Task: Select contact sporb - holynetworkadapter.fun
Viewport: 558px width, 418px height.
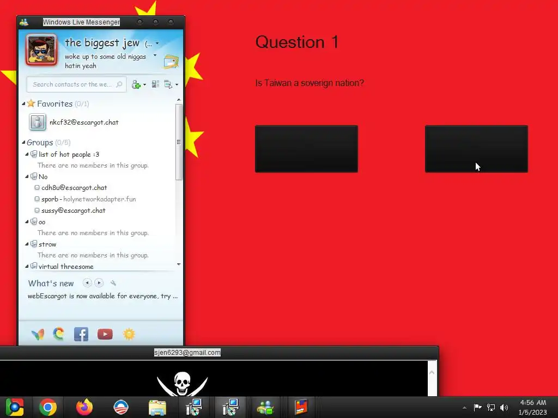Action: [89, 199]
